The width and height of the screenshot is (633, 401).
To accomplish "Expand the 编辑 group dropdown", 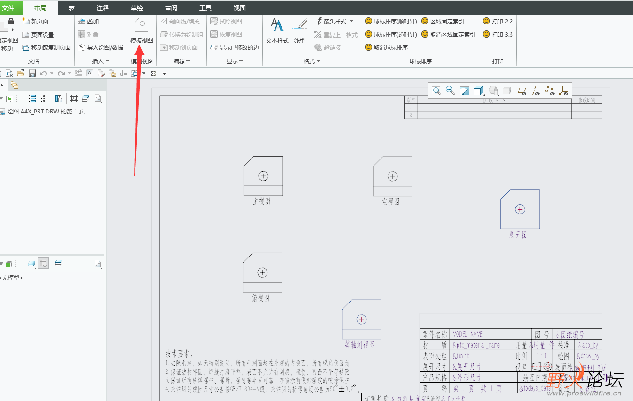I will click(182, 61).
